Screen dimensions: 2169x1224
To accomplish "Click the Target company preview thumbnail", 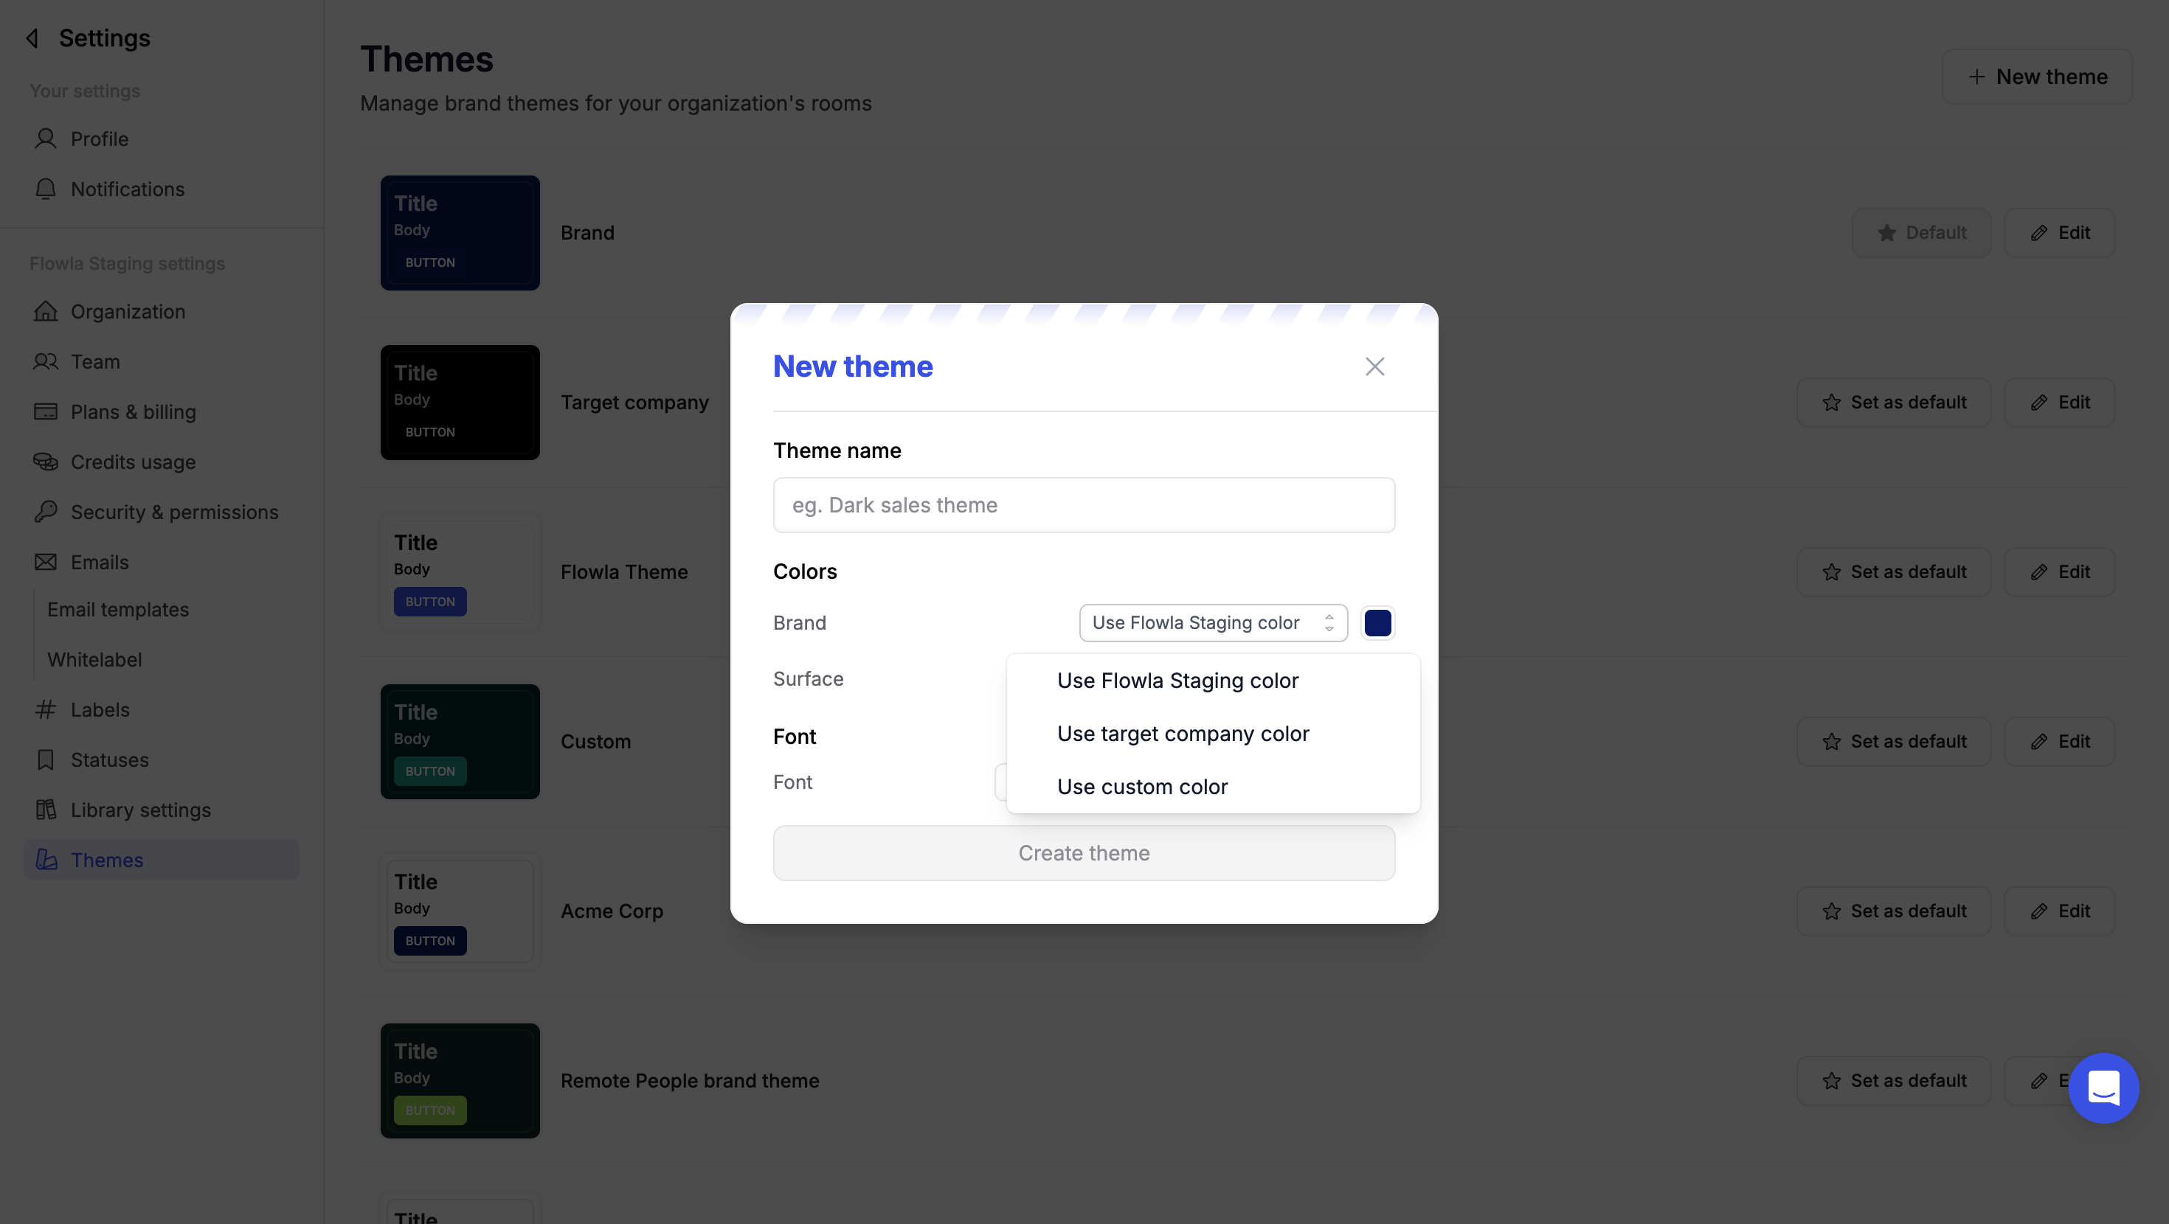I will [460, 403].
